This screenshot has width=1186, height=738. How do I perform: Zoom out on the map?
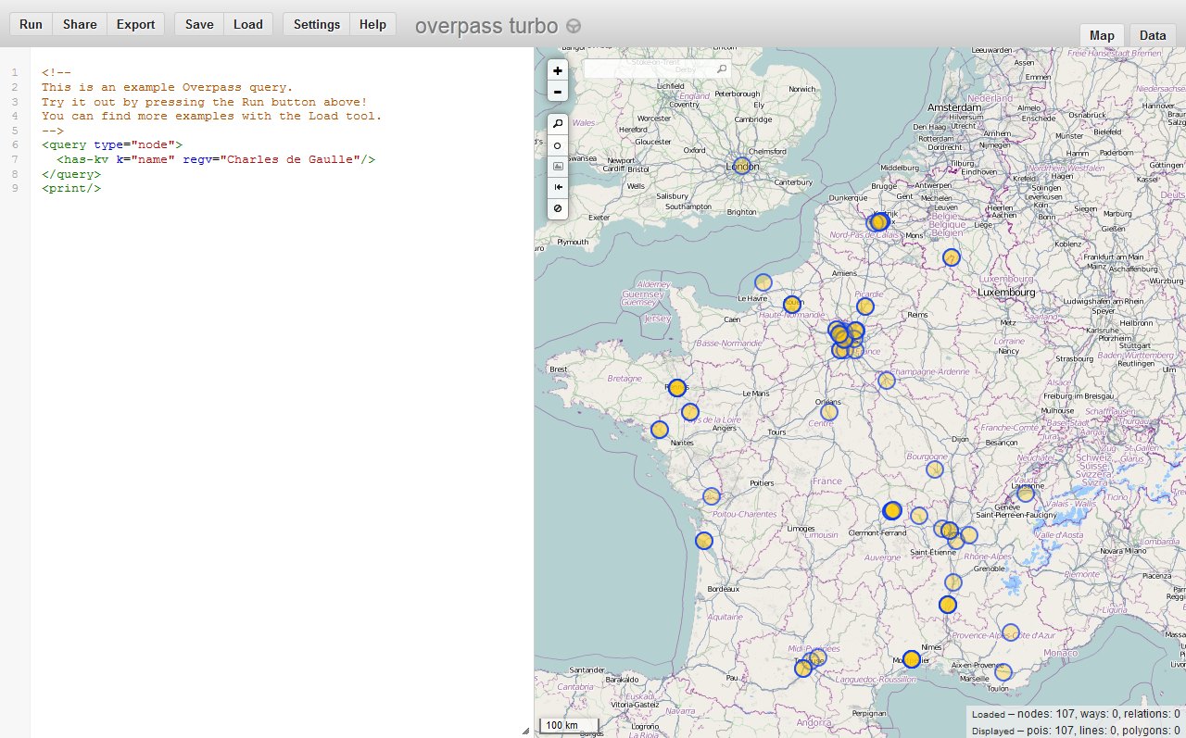click(557, 92)
